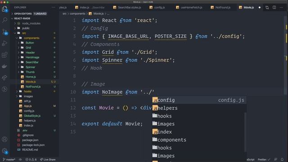
Task: Open .gitignore file in explorer
Action: [x=28, y=135]
